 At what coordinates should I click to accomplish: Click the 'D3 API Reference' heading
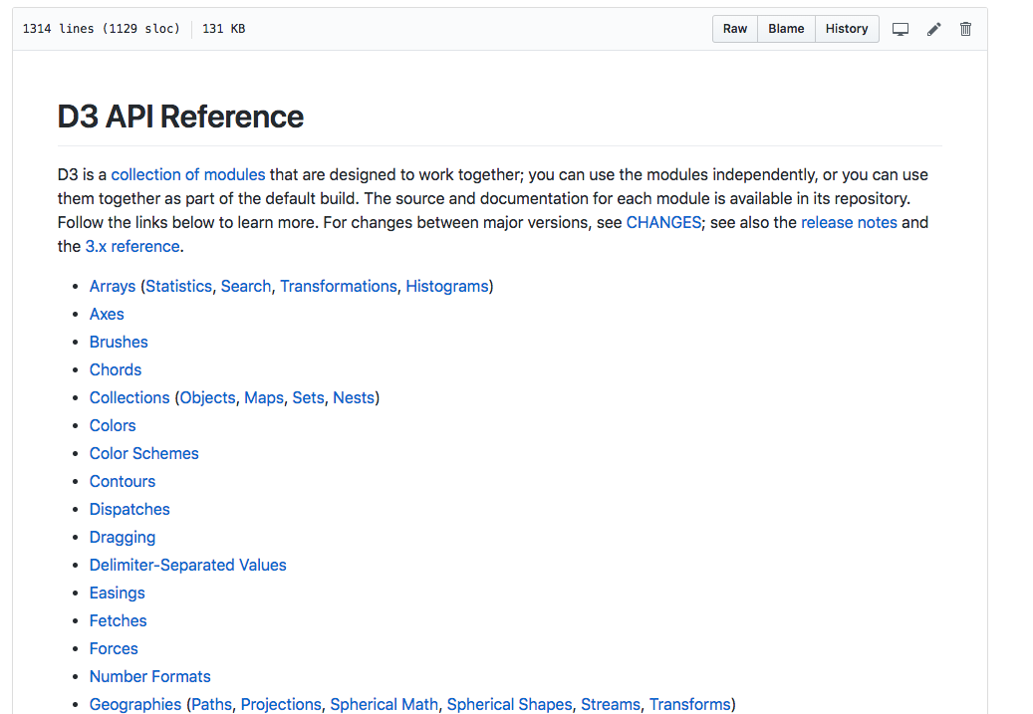coord(180,117)
